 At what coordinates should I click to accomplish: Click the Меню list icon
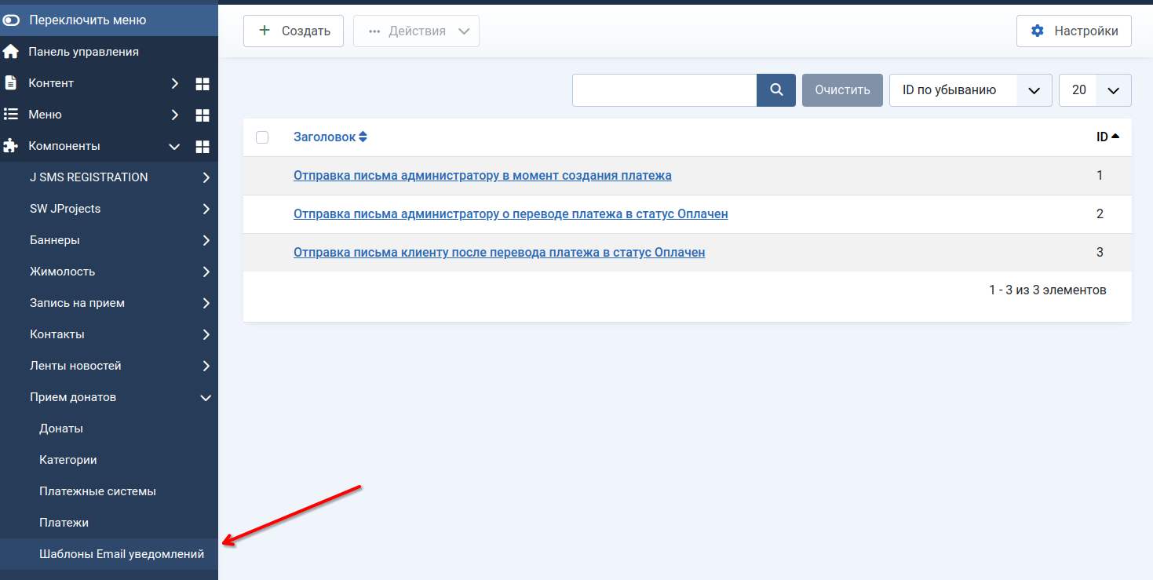(11, 115)
